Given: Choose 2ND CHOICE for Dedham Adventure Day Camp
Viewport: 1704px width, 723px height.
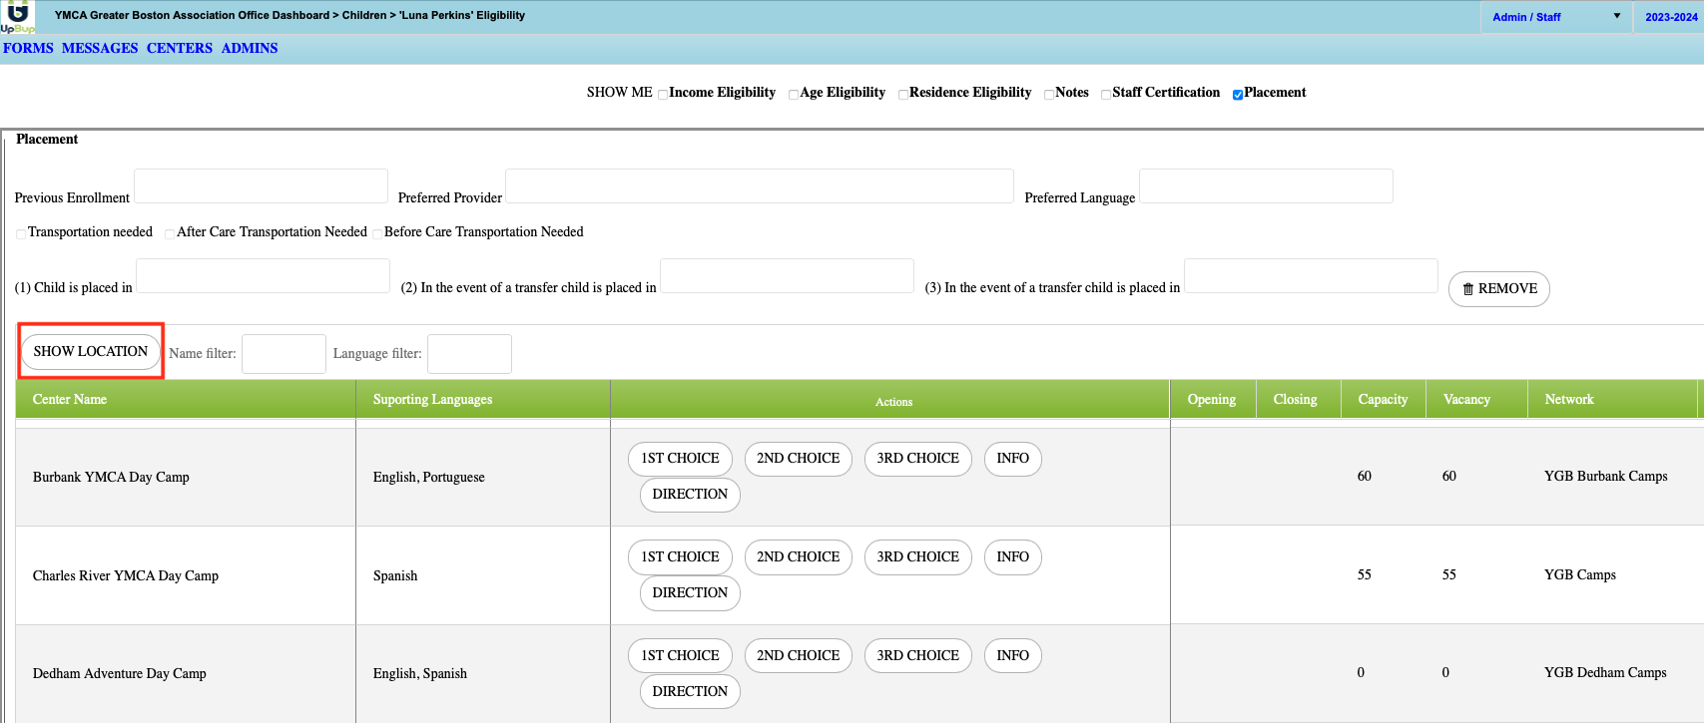Looking at the screenshot, I should [798, 656].
